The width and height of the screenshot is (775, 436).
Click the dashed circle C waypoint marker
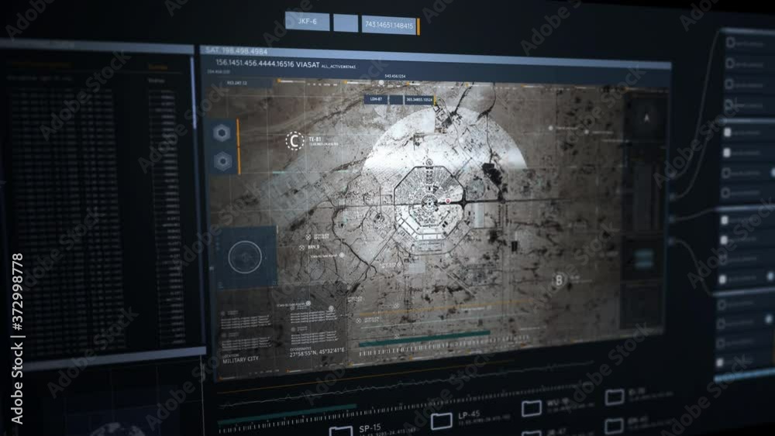(x=294, y=141)
